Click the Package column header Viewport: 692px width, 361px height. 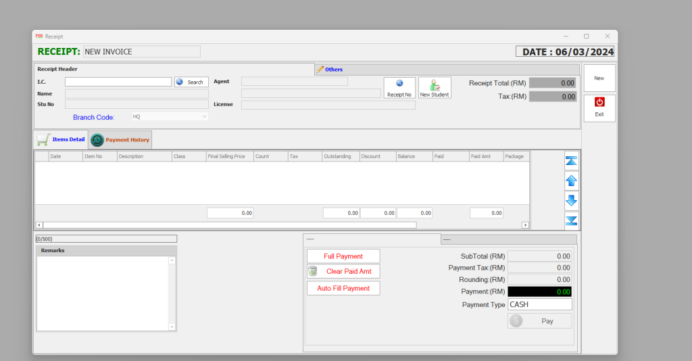[x=516, y=156]
